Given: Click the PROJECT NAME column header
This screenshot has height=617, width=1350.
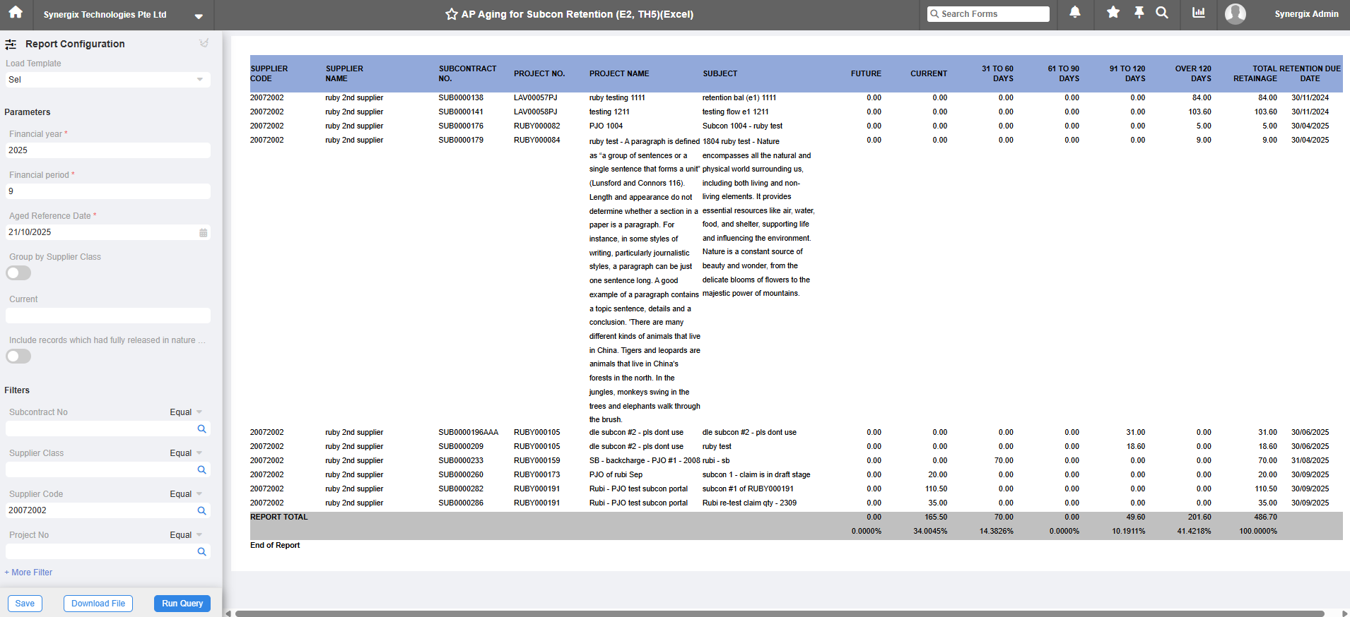Looking at the screenshot, I should coord(619,73).
